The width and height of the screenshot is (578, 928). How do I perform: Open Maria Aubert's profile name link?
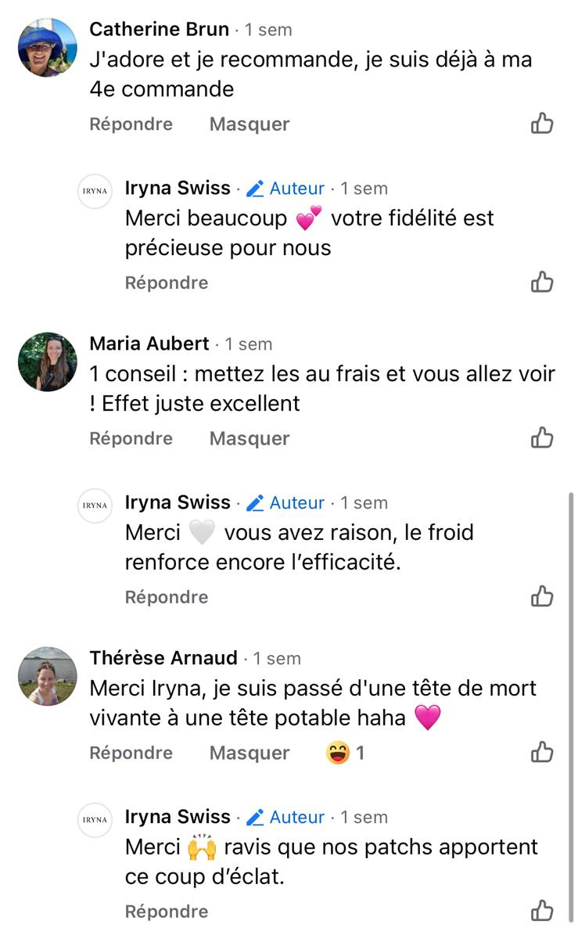149,344
